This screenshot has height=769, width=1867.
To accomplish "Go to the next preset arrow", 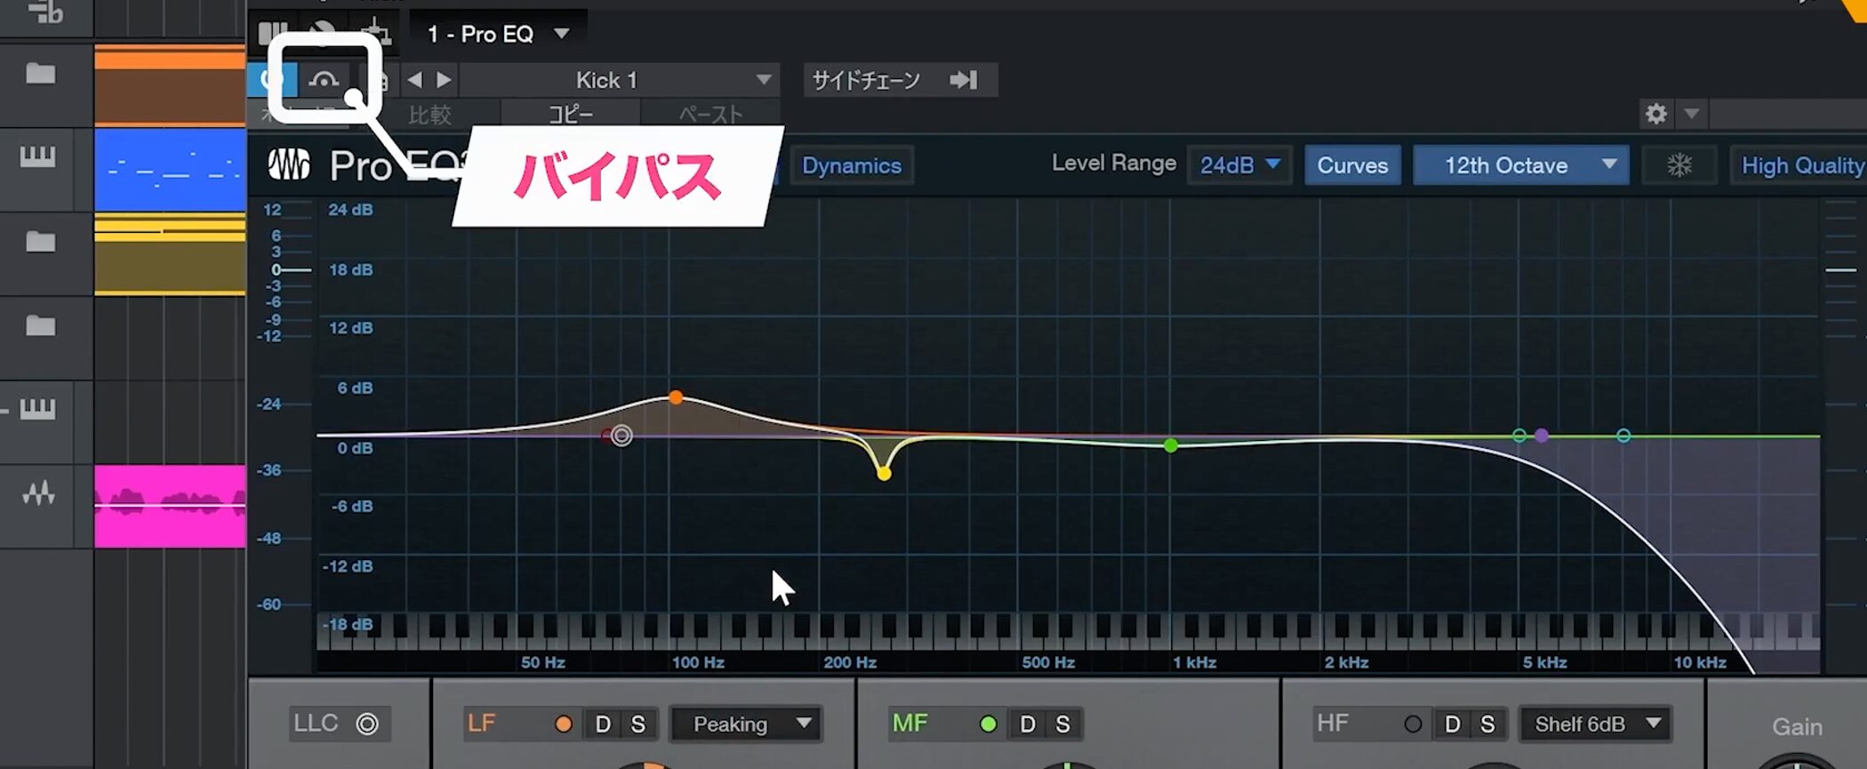I will (444, 80).
